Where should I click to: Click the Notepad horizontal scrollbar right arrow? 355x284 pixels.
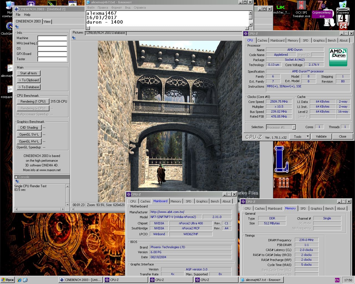(x=247, y=28)
